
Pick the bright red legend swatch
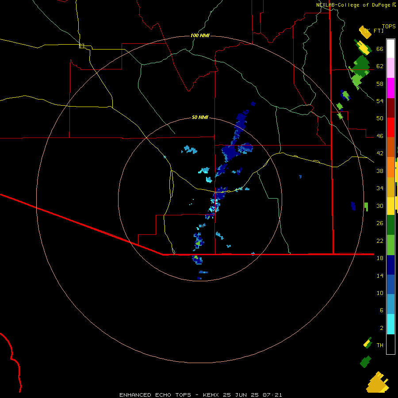390,127
